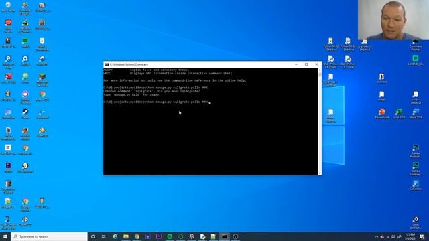This screenshot has height=241, width=429.
Task: Click the 'Did you mean sqlmigrate?' line
Action: [x=151, y=91]
